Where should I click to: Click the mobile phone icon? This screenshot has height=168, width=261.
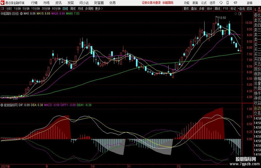tap(228, 3)
